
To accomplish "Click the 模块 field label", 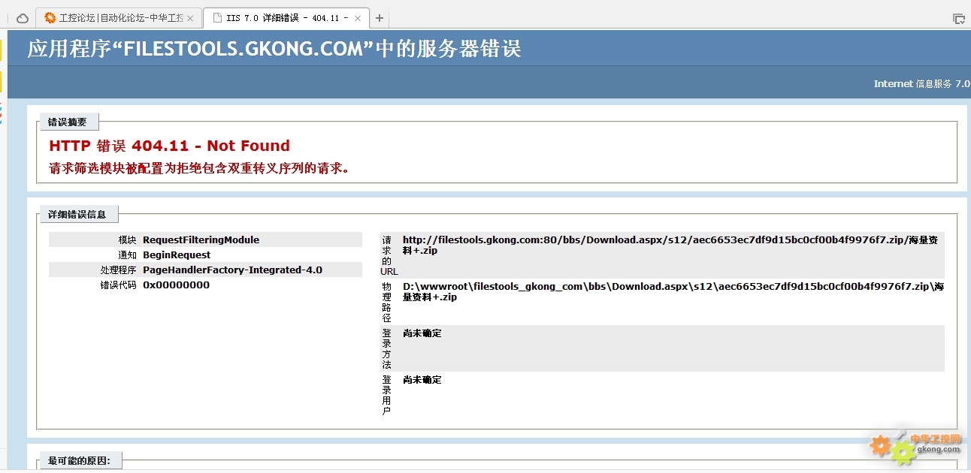I will coord(127,240).
